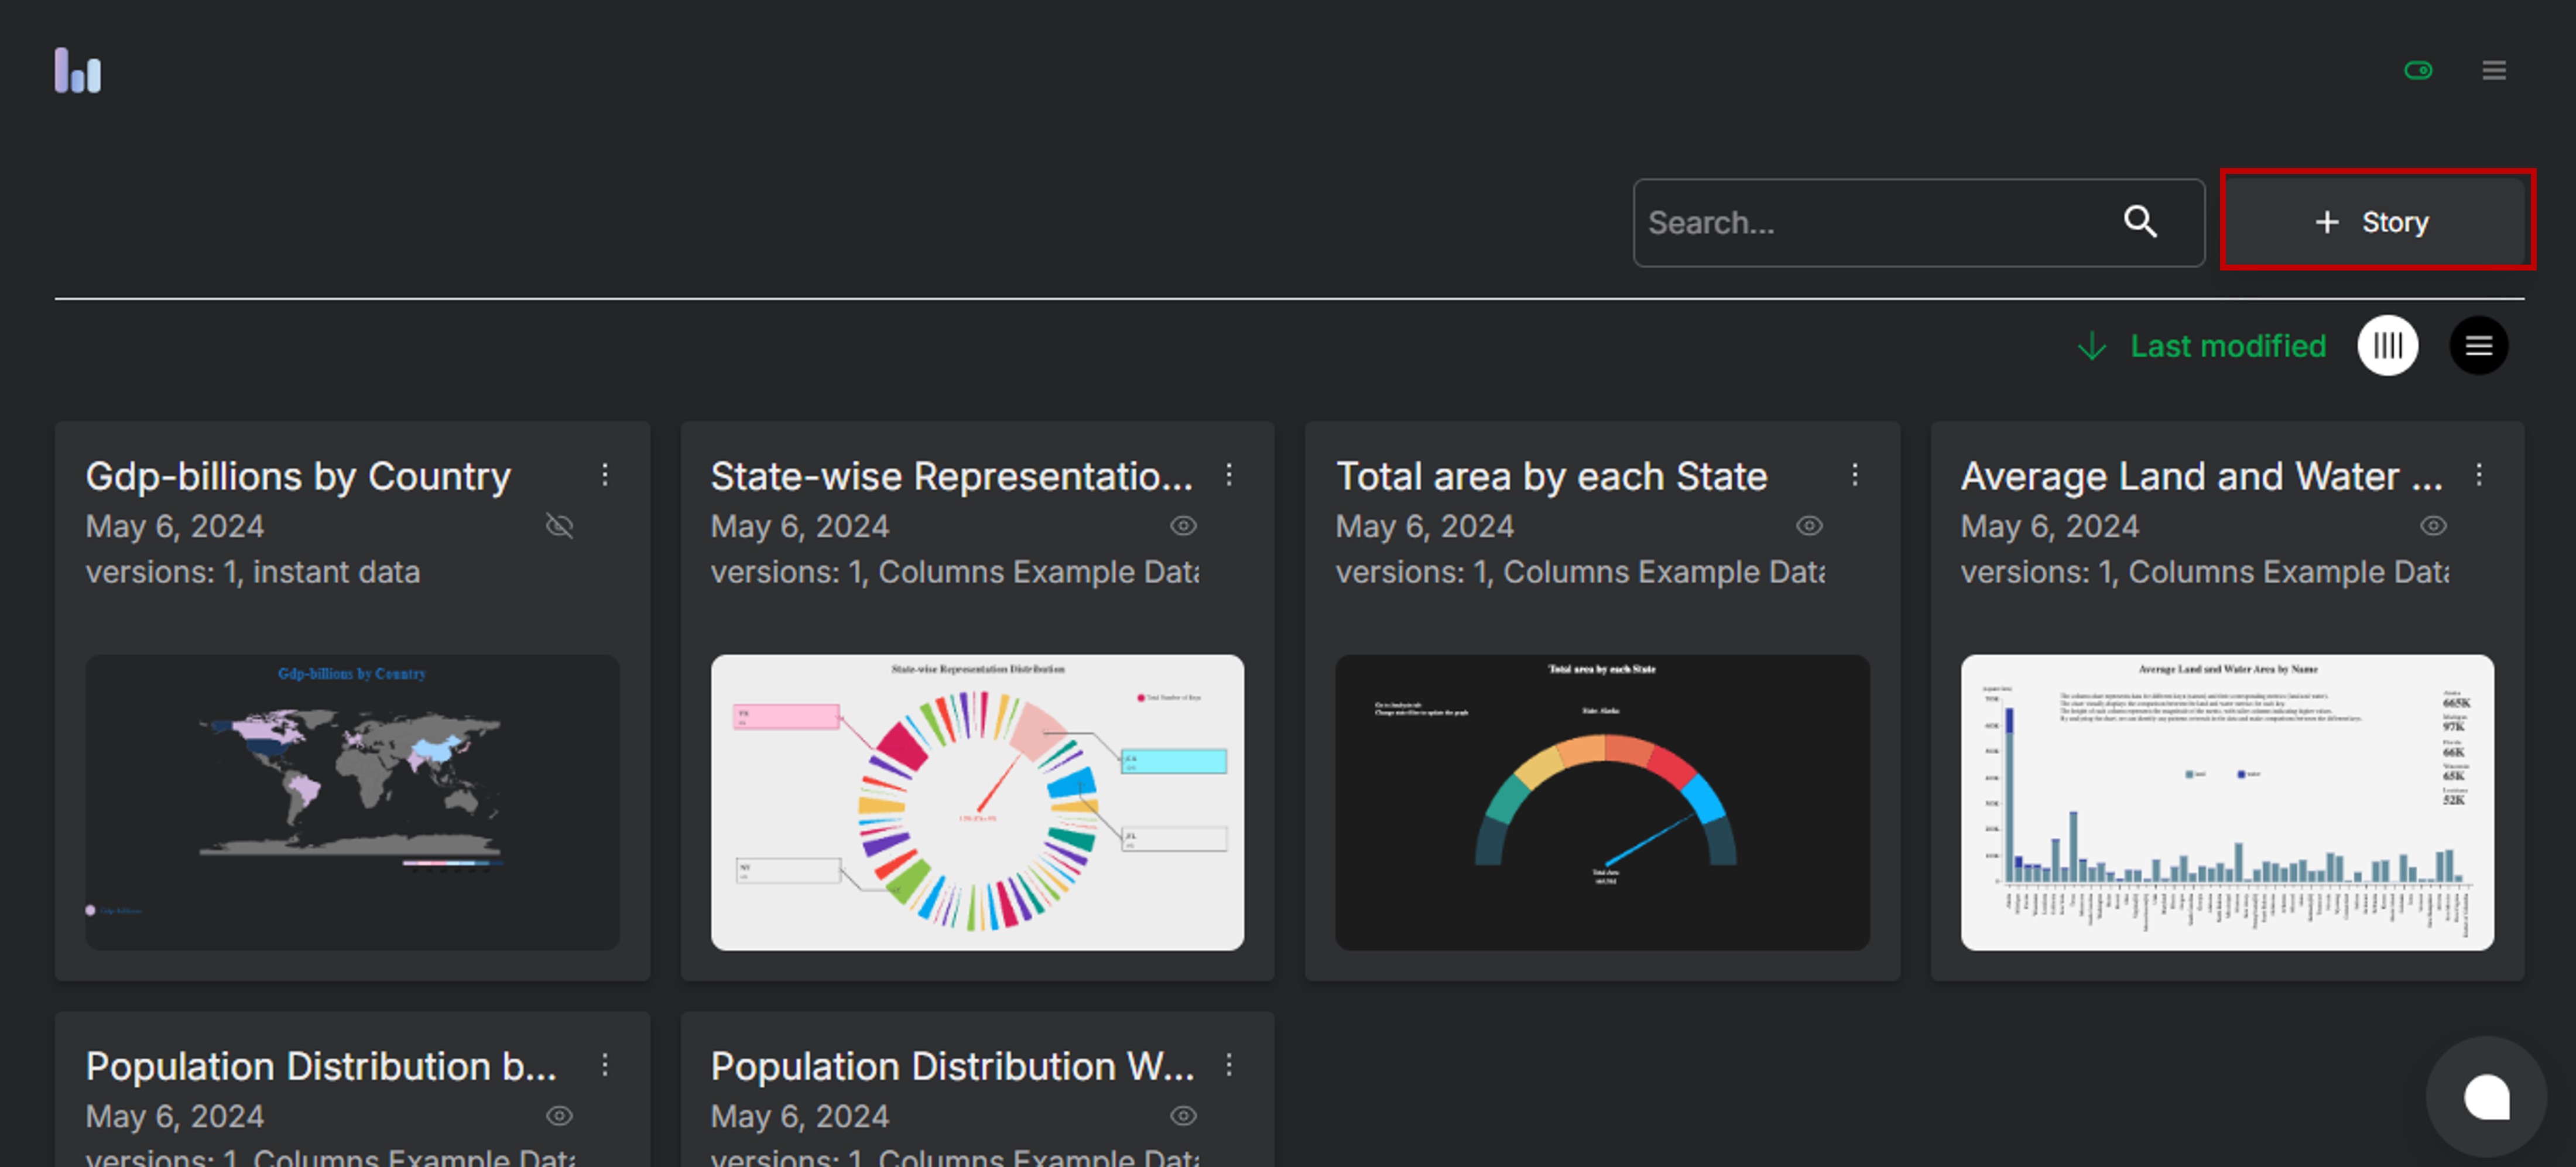Open menu on Population Distribution W... card
This screenshot has height=1167, width=2576.
(x=1229, y=1065)
